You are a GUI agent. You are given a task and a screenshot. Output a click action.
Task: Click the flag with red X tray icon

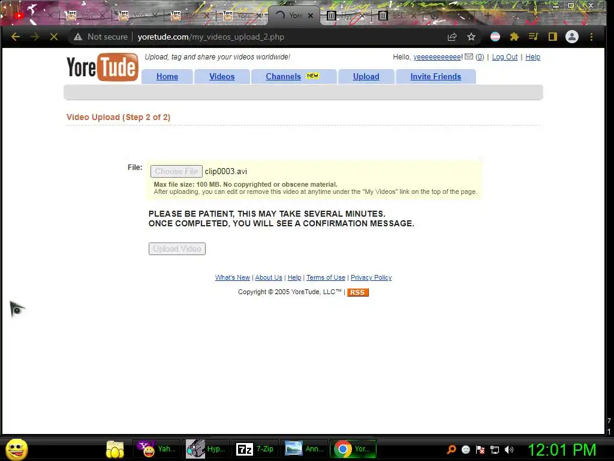tap(480, 449)
